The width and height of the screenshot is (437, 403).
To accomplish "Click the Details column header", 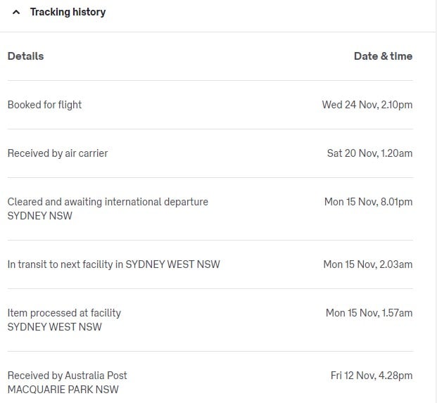I will 25,56.
